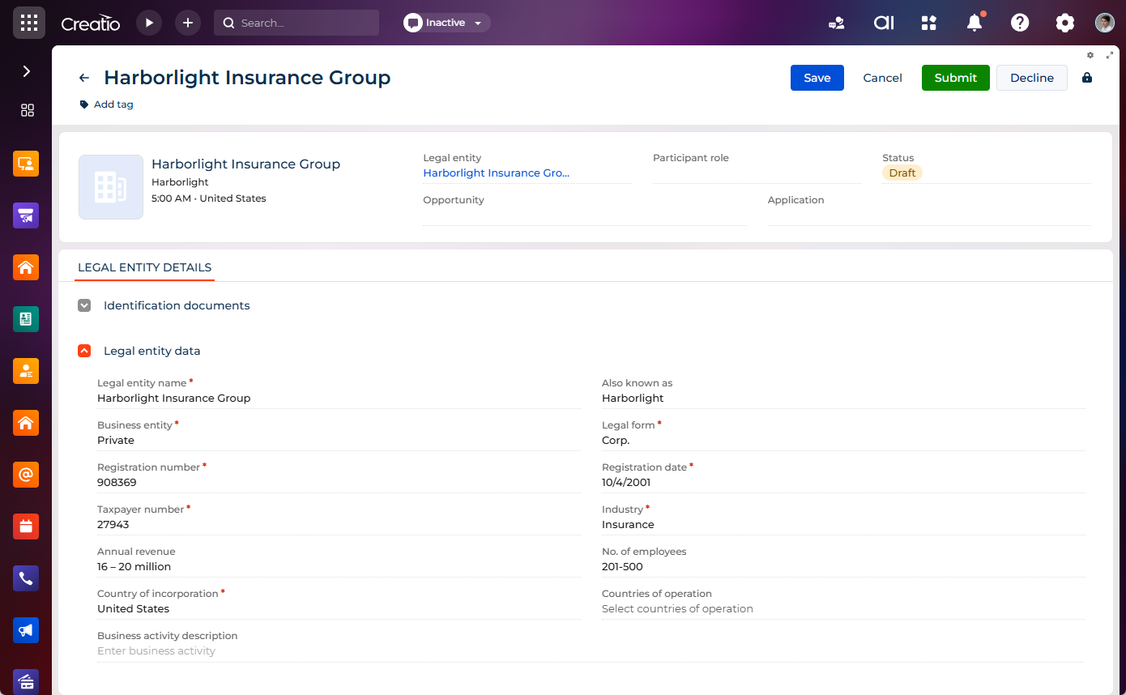
Task: Open the user profile avatar menu
Action: (x=1105, y=23)
